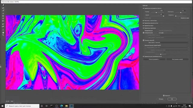Open Microsoft Edge from taskbar
The height and width of the screenshot is (108, 193).
coord(62,106)
